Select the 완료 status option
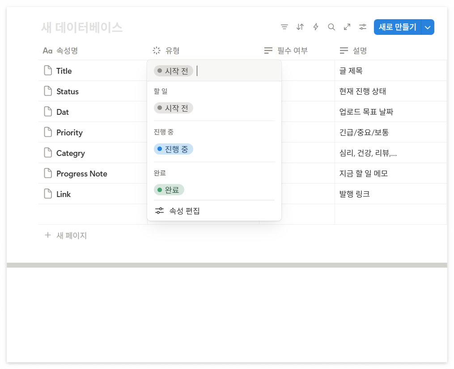The image size is (454, 369). pos(169,190)
